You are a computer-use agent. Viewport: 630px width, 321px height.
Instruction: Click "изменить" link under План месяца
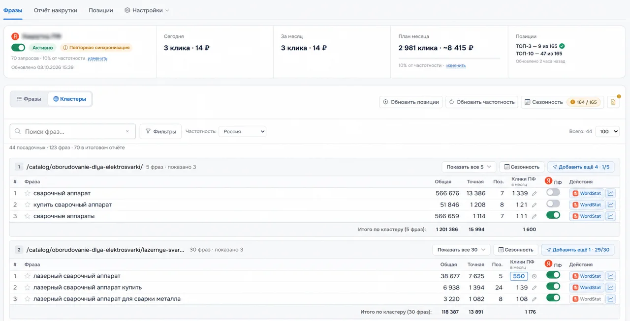click(456, 65)
